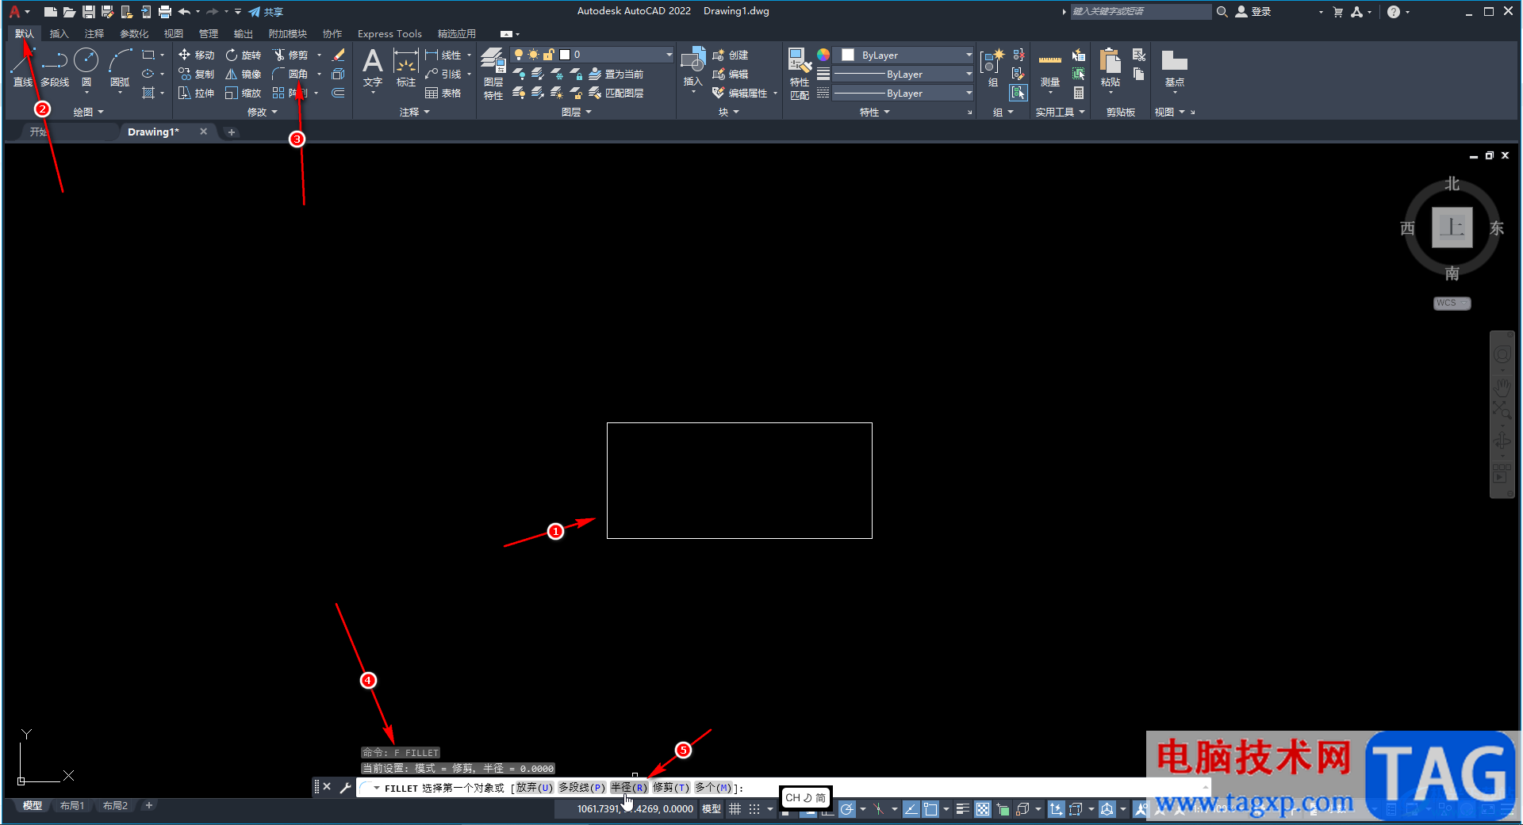Toggle 2D object snap in status bar
This screenshot has height=825, width=1523.
(930, 809)
